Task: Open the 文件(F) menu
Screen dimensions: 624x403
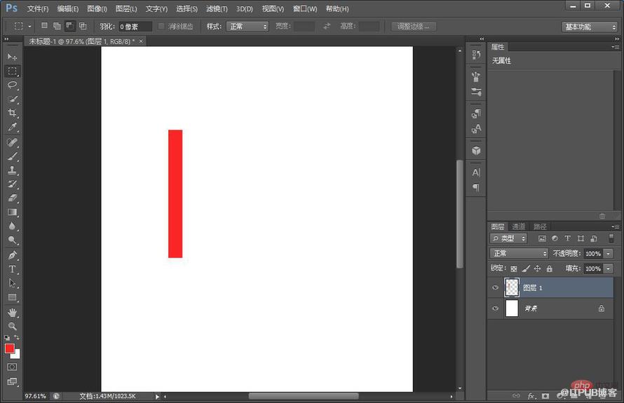Action: coord(38,8)
